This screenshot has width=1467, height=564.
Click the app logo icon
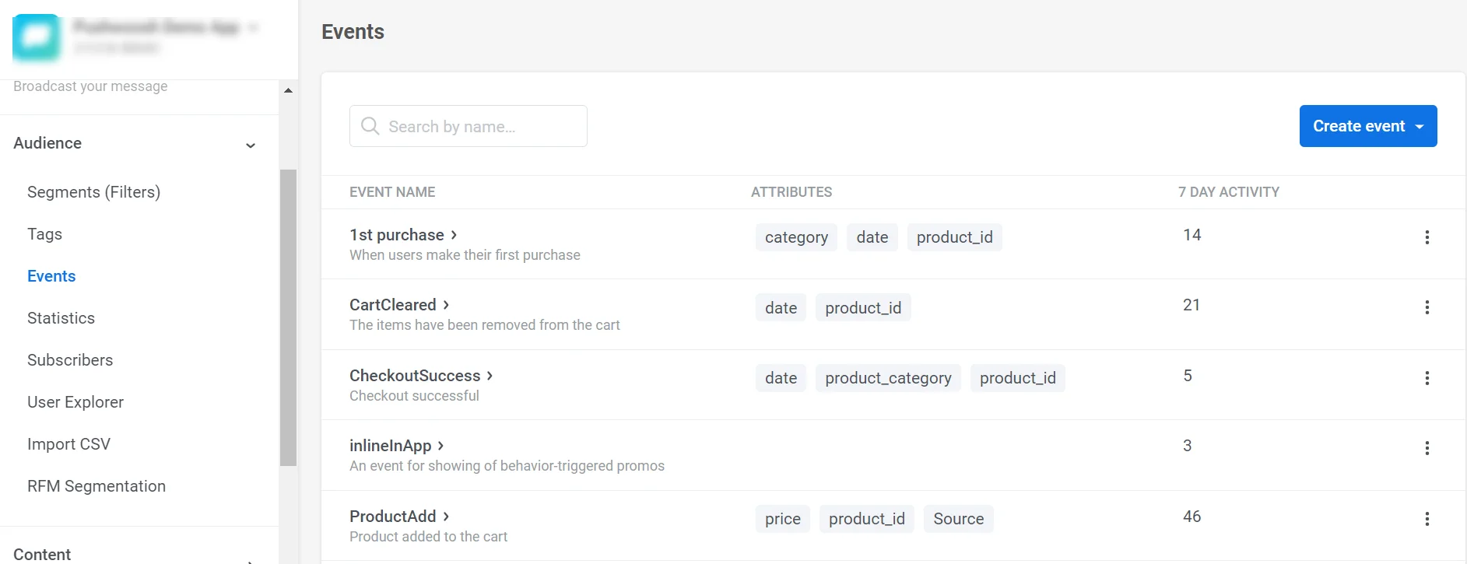click(37, 37)
